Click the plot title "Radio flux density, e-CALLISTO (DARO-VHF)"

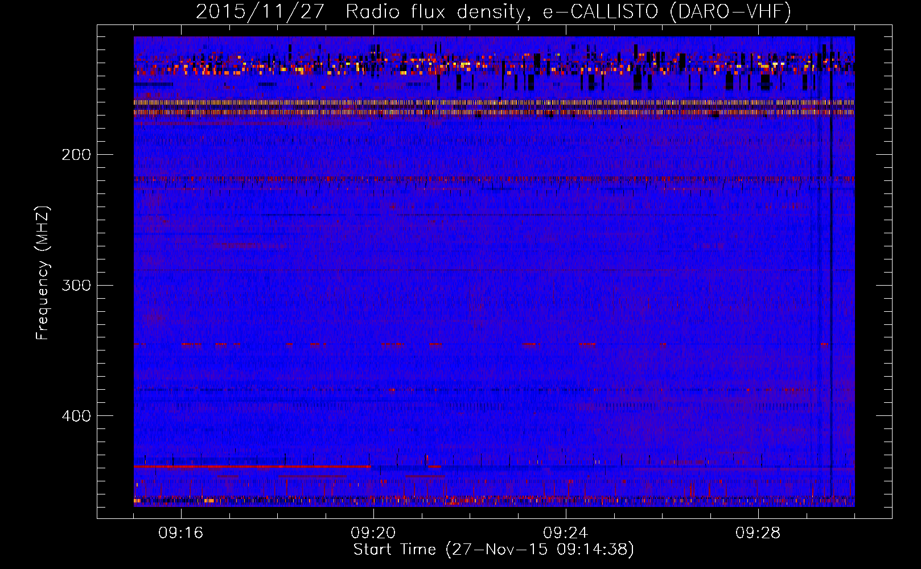(568, 12)
